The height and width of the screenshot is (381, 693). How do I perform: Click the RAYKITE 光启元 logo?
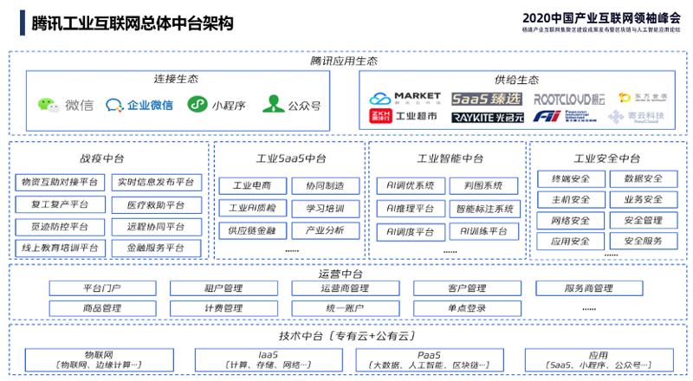click(488, 118)
